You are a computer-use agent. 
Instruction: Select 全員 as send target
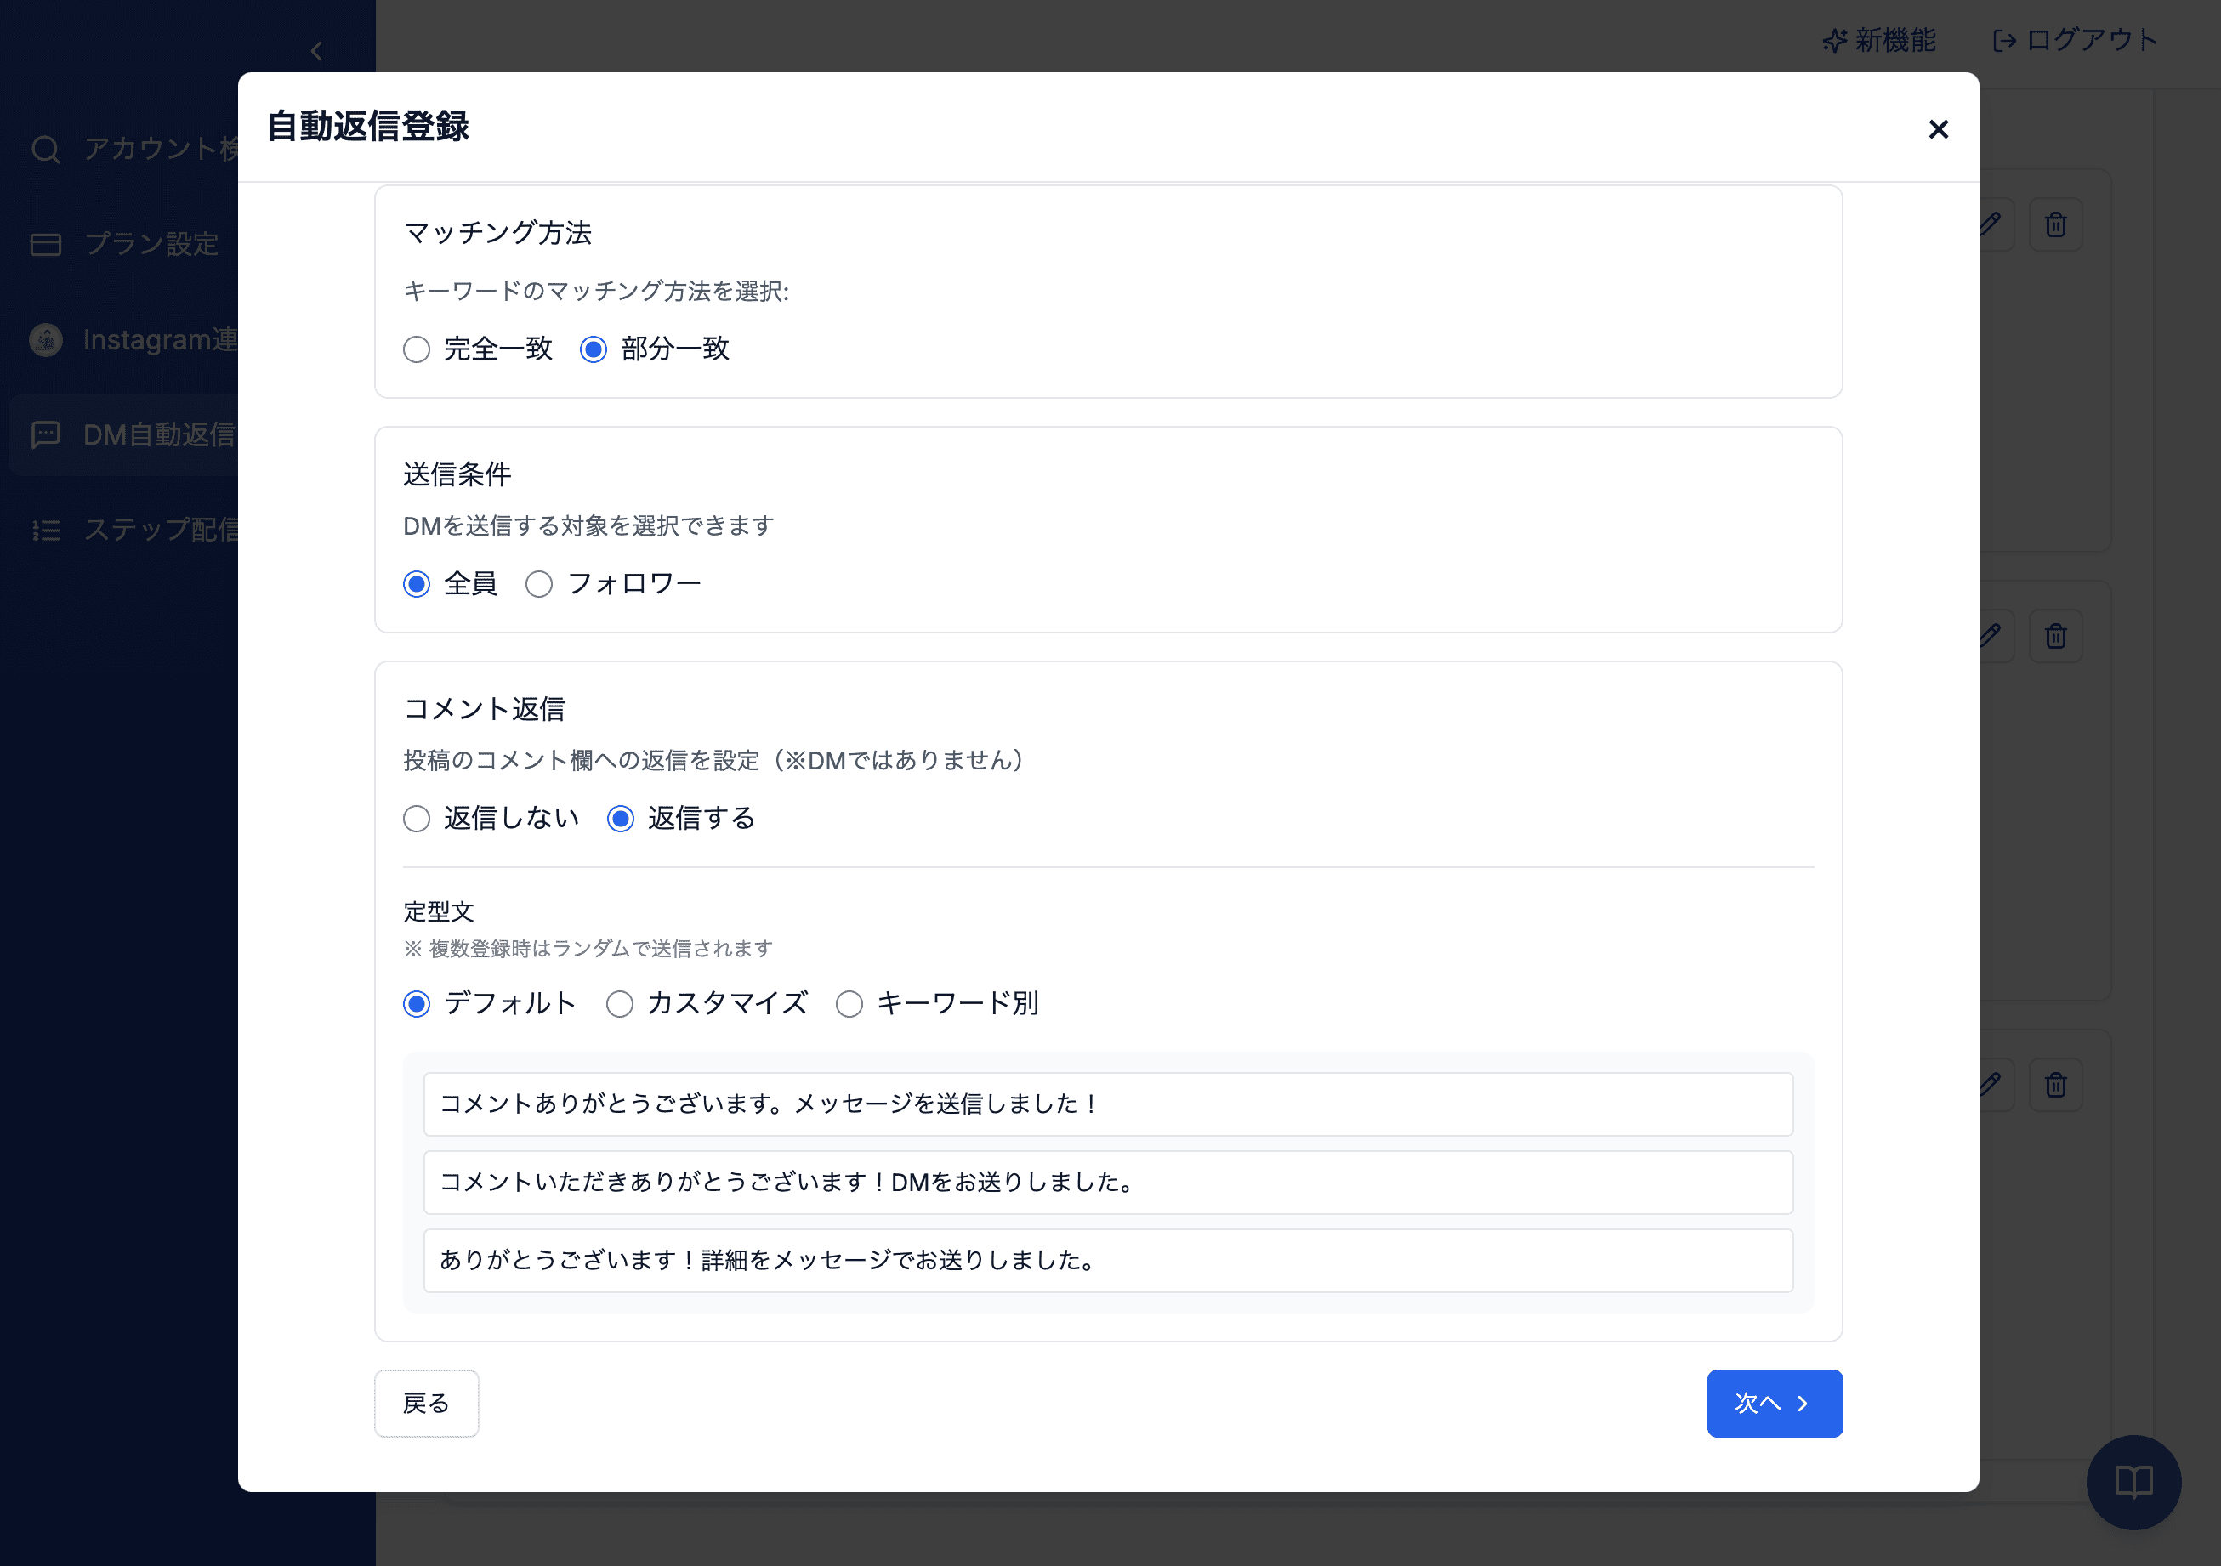(417, 584)
